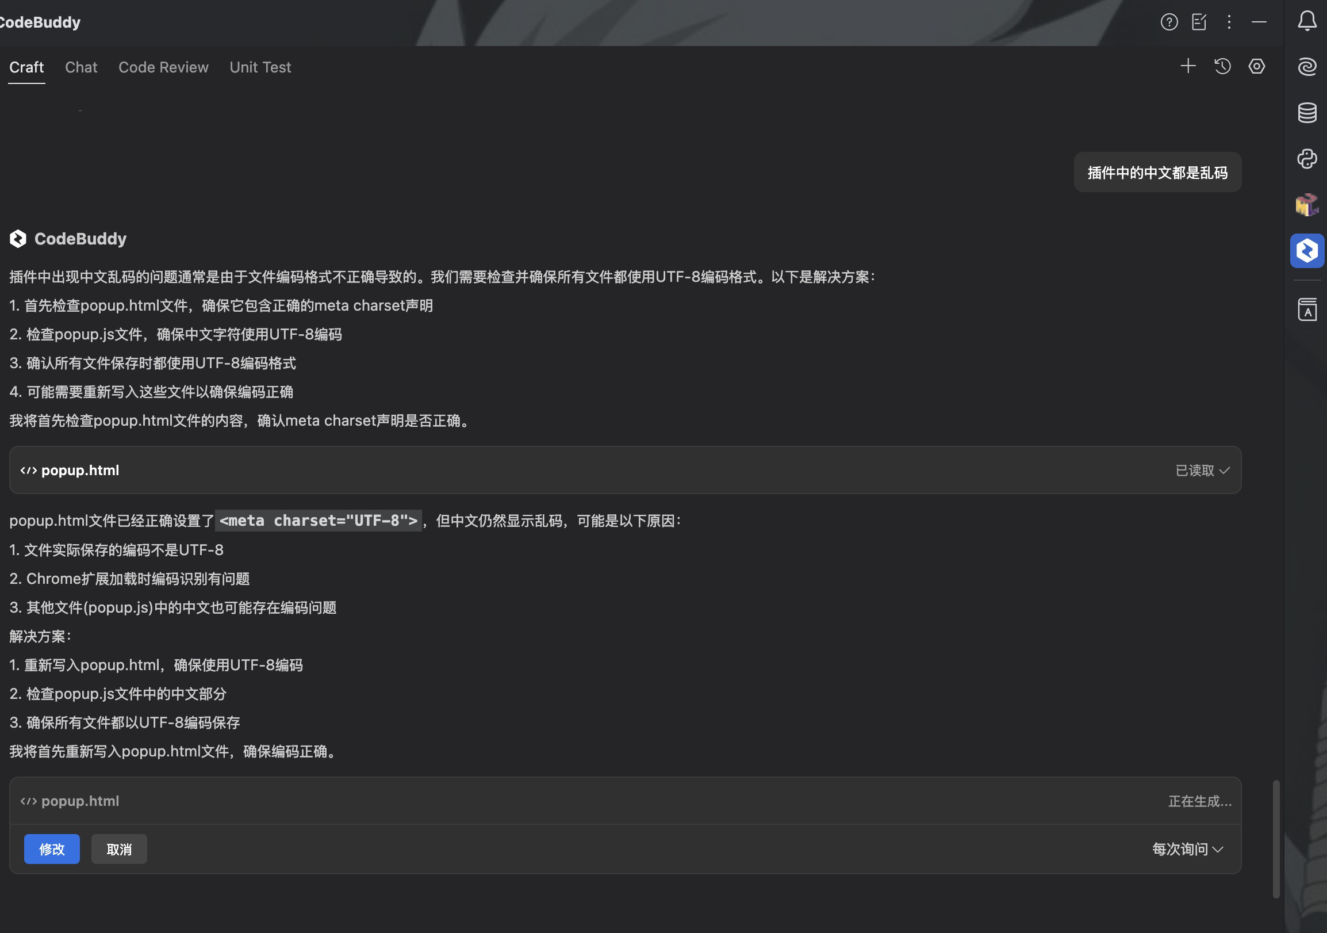Viewport: 1327px width, 933px height.
Task: Start a new conversation with plus icon
Action: coord(1188,66)
